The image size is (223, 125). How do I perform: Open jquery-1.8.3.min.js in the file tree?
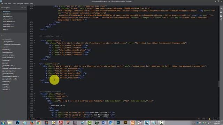coord(8,66)
